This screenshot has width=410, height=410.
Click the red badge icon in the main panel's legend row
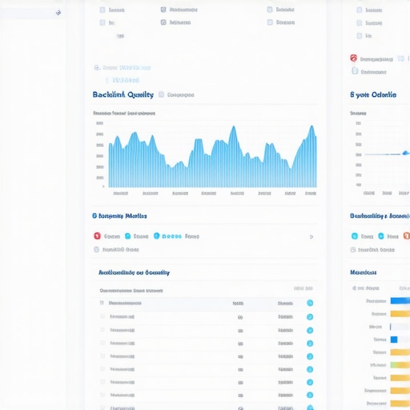[x=97, y=236]
